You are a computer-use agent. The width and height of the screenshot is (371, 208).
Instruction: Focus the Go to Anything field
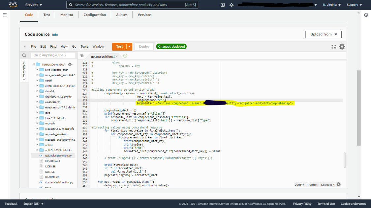point(53,55)
